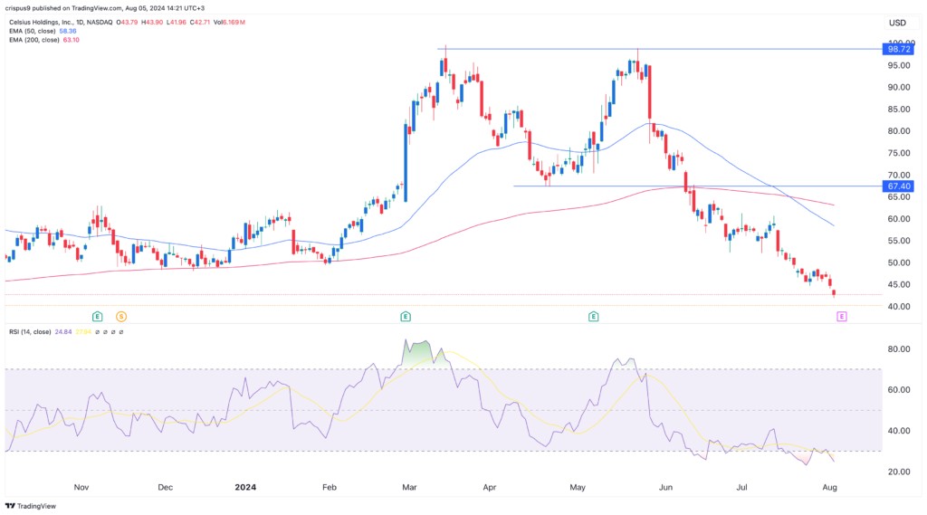The height and width of the screenshot is (515, 927).
Task: Open the green earnings marker at early March
Action: click(x=405, y=316)
